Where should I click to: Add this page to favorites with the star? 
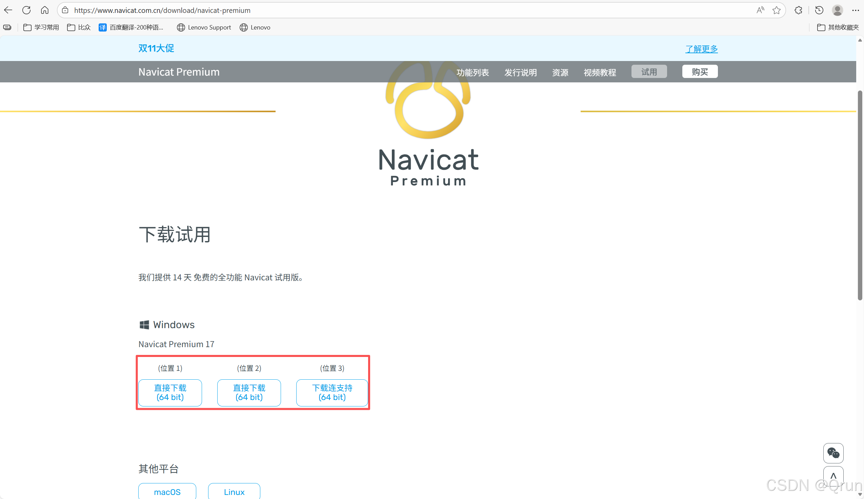point(777,10)
